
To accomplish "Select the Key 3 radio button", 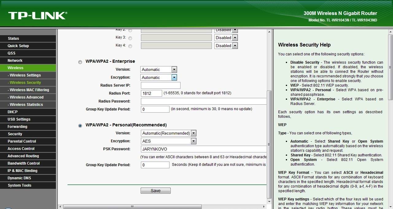I will point(130,38).
